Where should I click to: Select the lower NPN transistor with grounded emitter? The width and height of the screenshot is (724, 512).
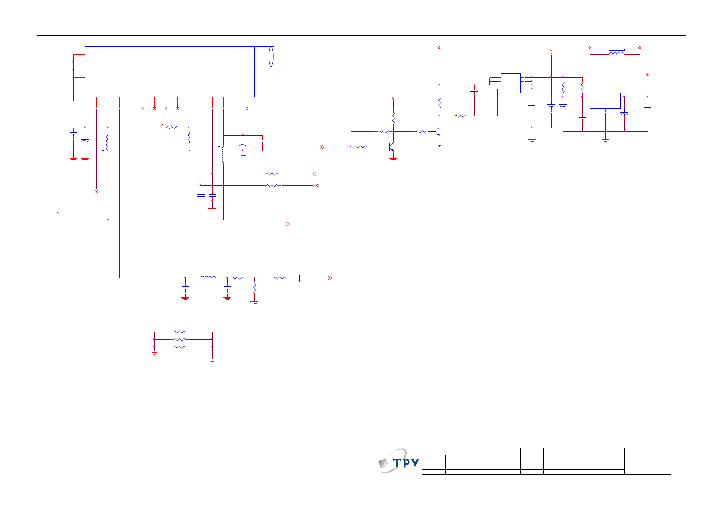tap(391, 147)
